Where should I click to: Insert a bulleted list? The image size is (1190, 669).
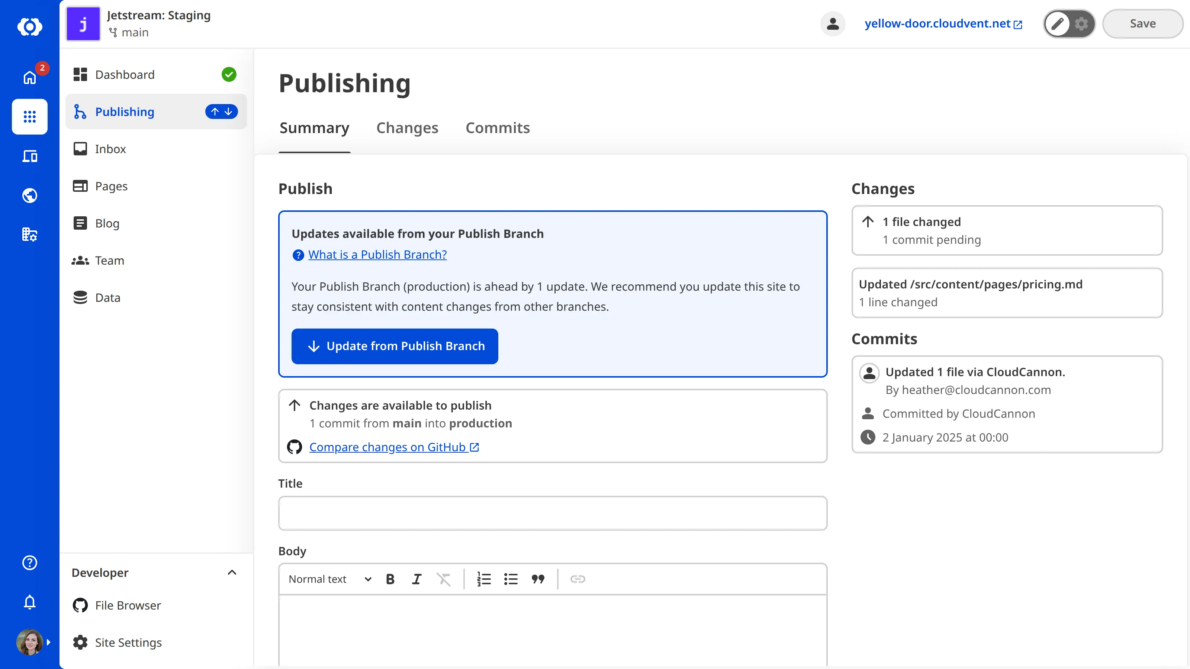(x=511, y=579)
